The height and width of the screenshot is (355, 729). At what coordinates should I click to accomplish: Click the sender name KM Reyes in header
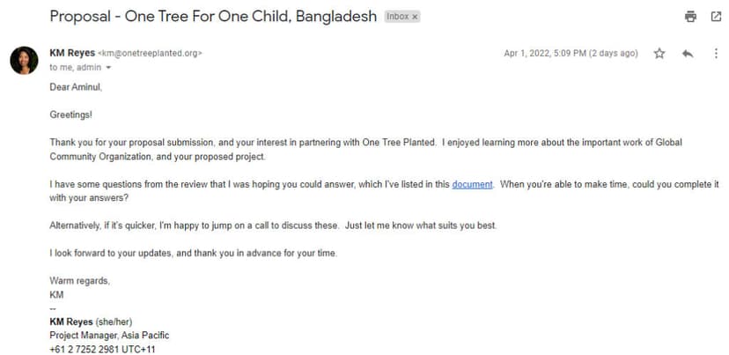[x=72, y=53]
